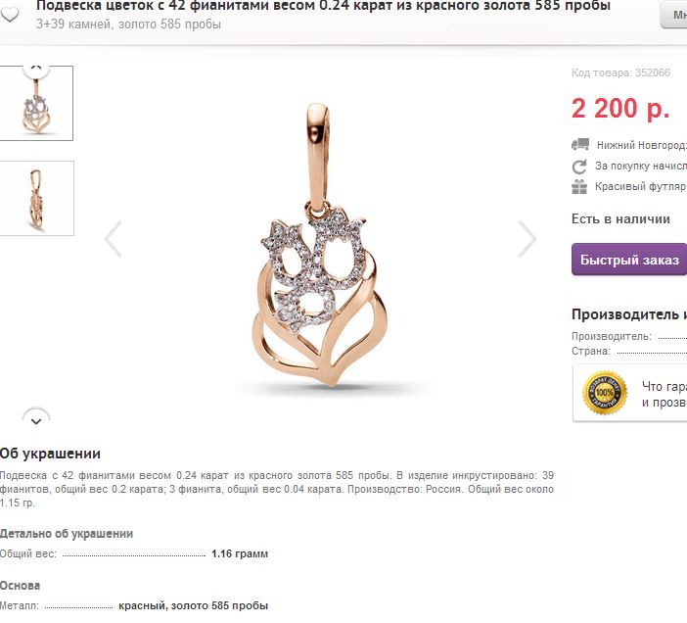Open the Красивый футляр link
687x623 pixels.
click(641, 186)
